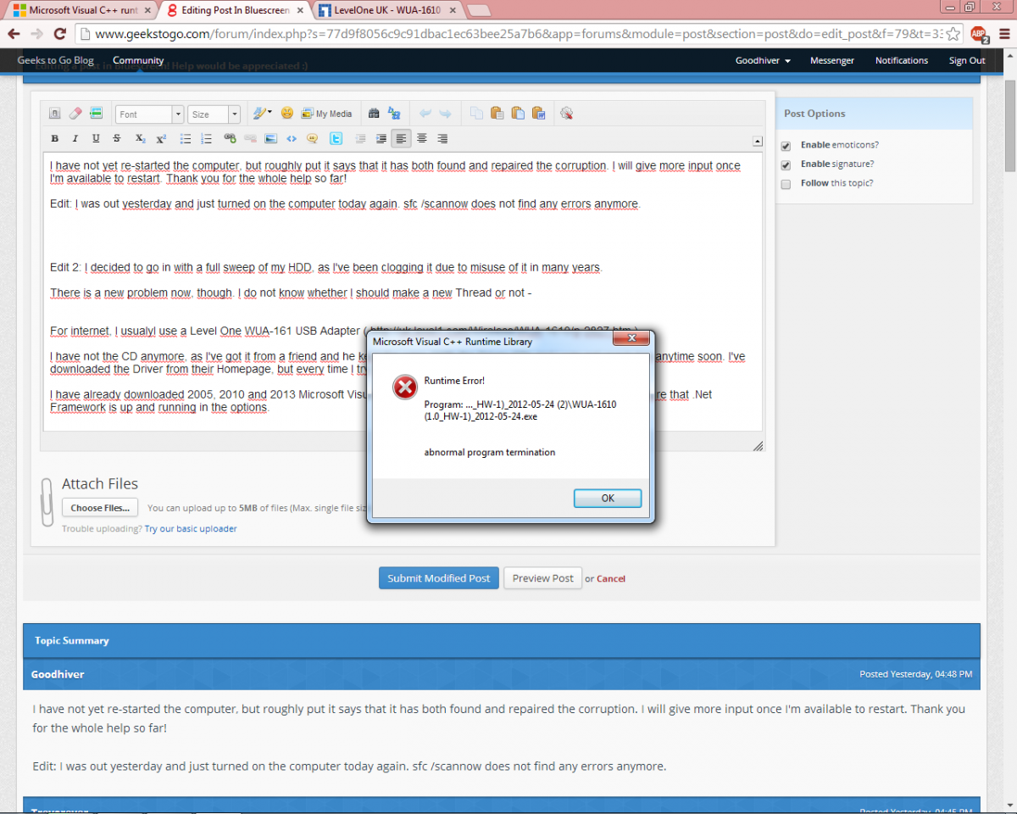Open Messenger

point(832,60)
